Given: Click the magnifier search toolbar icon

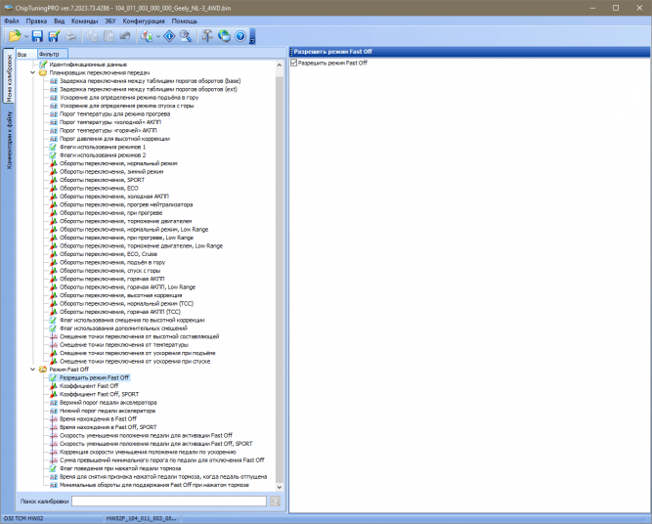Looking at the screenshot, I should coord(186,36).
